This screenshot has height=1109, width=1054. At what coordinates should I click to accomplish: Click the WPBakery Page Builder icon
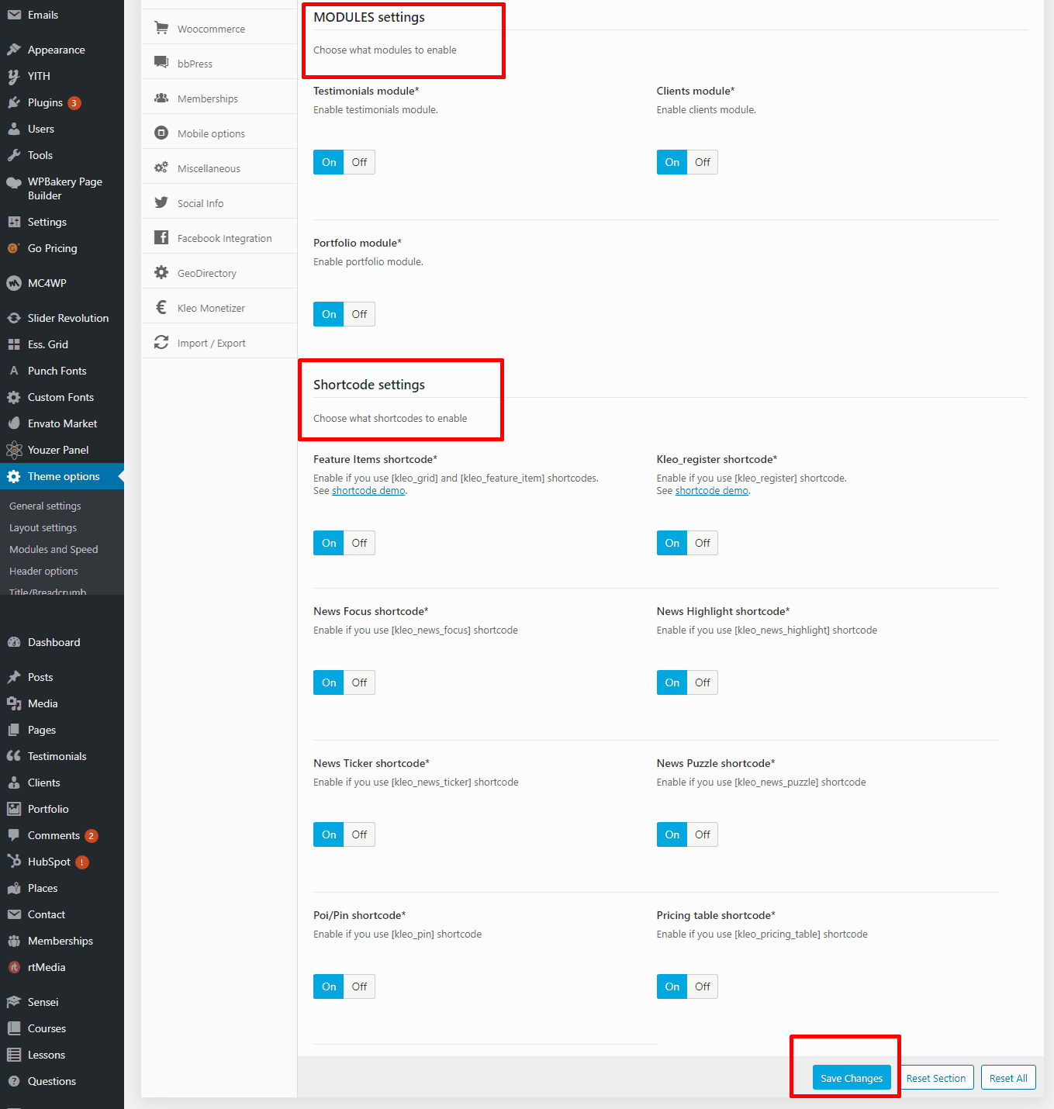(14, 182)
